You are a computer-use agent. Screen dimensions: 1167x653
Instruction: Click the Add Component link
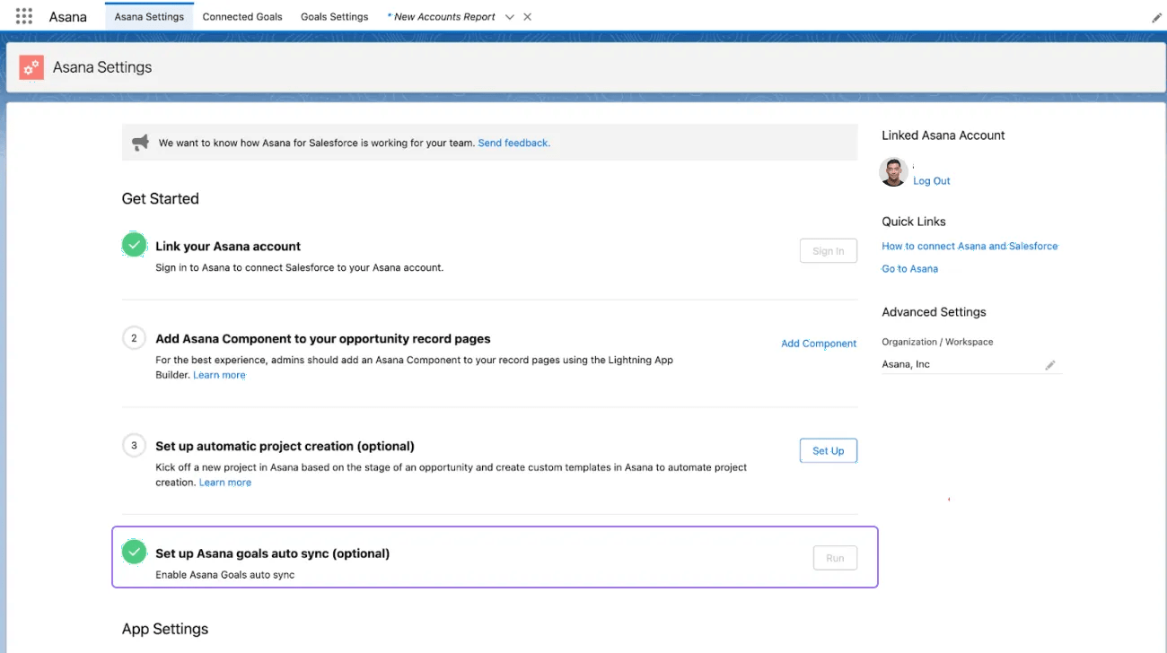tap(818, 343)
